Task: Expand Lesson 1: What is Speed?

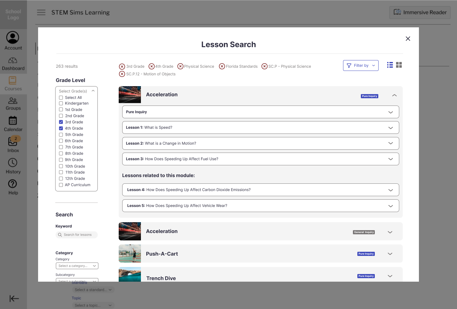Action: click(390, 128)
